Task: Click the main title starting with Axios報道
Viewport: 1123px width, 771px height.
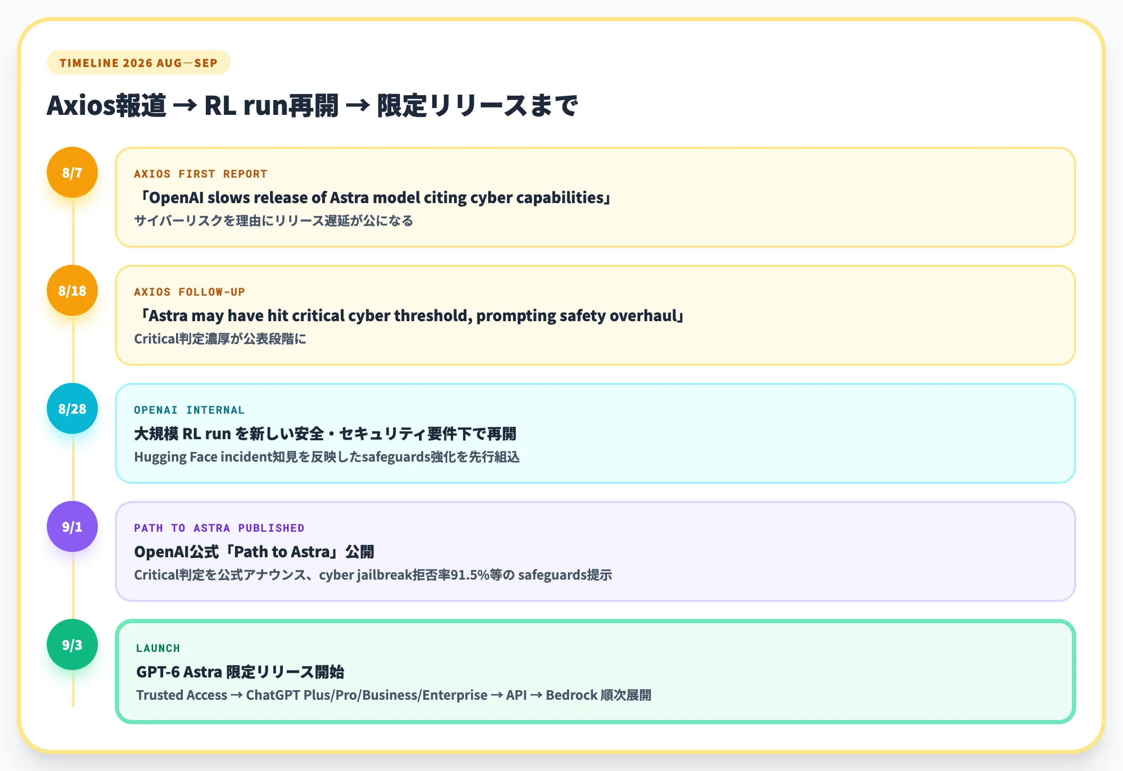Action: click(312, 105)
